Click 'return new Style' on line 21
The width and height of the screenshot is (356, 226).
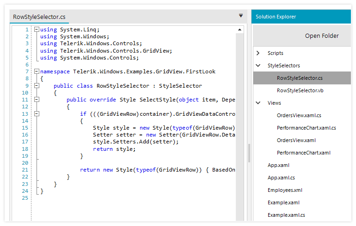pyautogui.click(x=106, y=170)
